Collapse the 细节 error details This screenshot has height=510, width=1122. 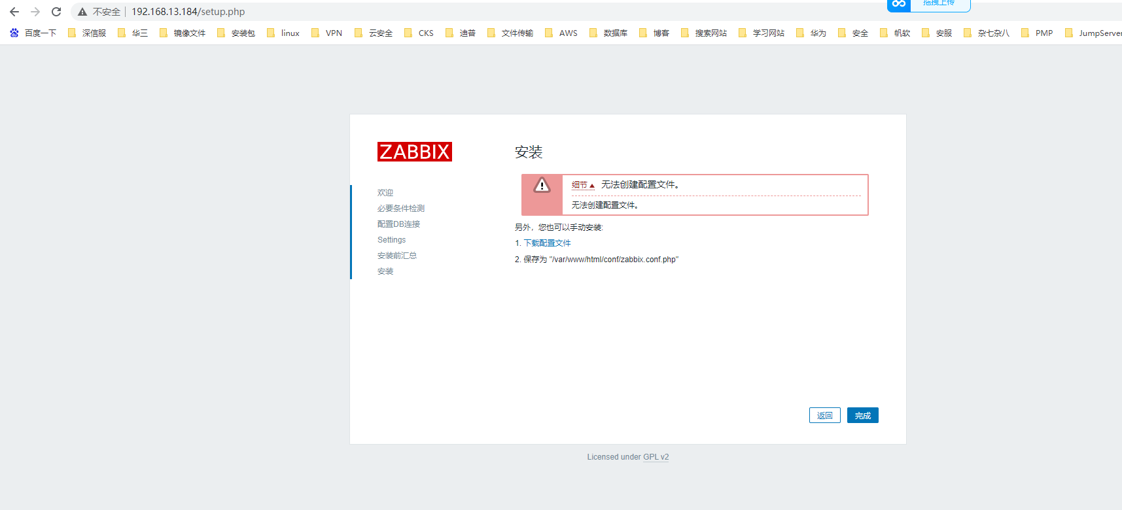click(x=583, y=185)
